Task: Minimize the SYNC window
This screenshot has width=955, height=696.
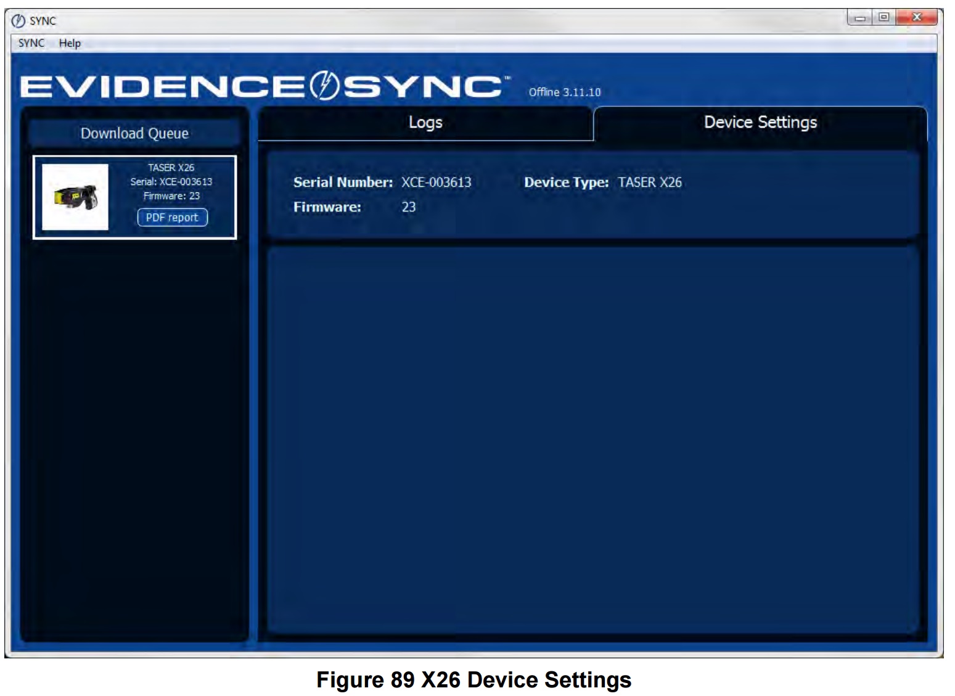Action: point(859,18)
